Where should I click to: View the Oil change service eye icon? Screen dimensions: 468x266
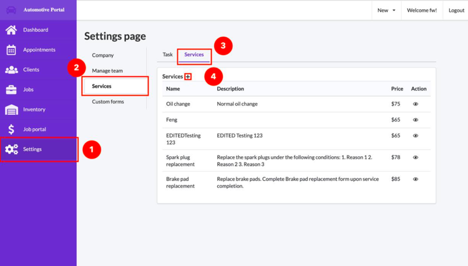click(416, 104)
